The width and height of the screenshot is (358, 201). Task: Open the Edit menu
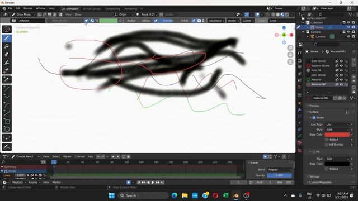18,8
